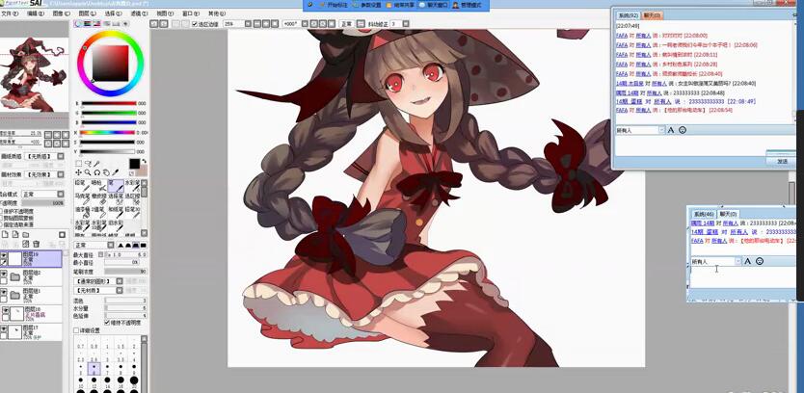The image size is (804, 393).
Task: Select the RGB slider mode icon
Action: click(88, 23)
